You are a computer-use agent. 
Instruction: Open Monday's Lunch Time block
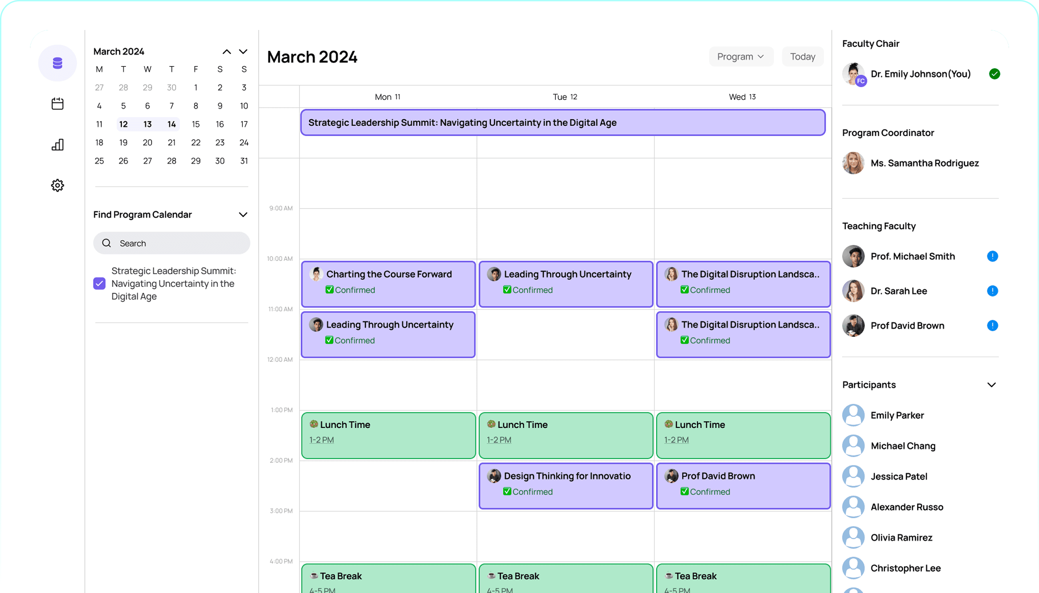click(x=388, y=435)
